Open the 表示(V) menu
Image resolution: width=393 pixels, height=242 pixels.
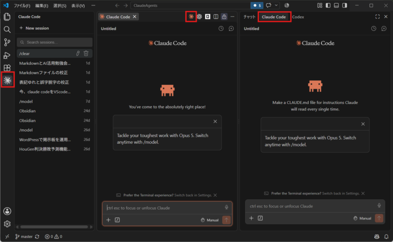coord(78,5)
